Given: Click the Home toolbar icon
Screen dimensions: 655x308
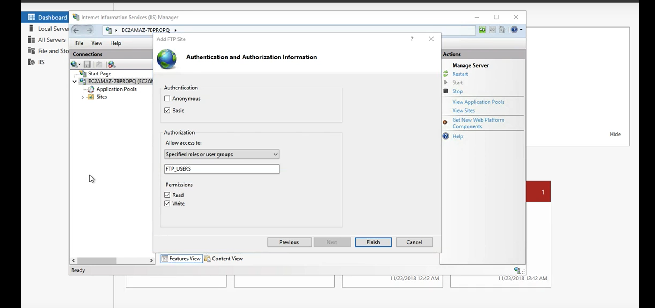Looking at the screenshot, I should (x=502, y=30).
